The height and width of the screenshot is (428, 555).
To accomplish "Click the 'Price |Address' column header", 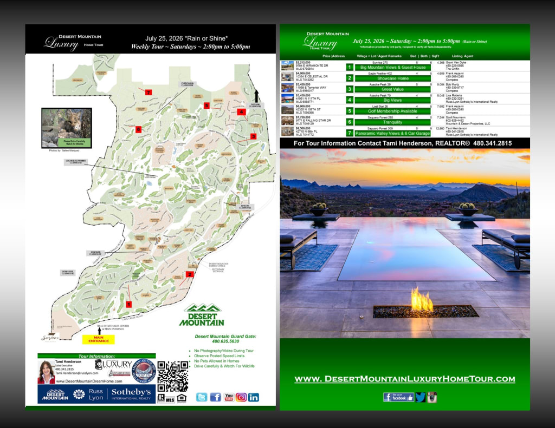I will 333,56.
